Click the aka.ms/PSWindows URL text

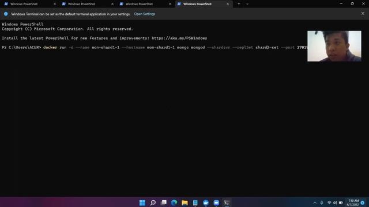click(x=179, y=38)
